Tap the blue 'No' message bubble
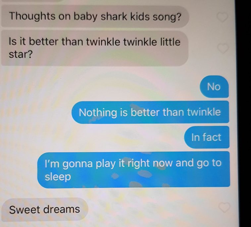This screenshot has width=251, height=227. pyautogui.click(x=214, y=87)
